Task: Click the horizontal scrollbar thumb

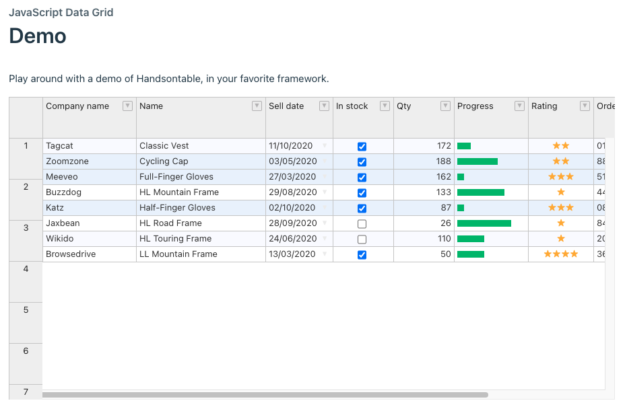Action: tap(265, 395)
